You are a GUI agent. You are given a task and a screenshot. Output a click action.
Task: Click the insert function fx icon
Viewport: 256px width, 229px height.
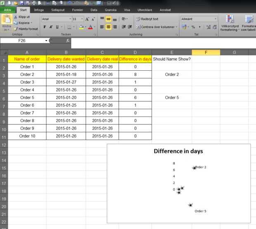click(x=68, y=41)
